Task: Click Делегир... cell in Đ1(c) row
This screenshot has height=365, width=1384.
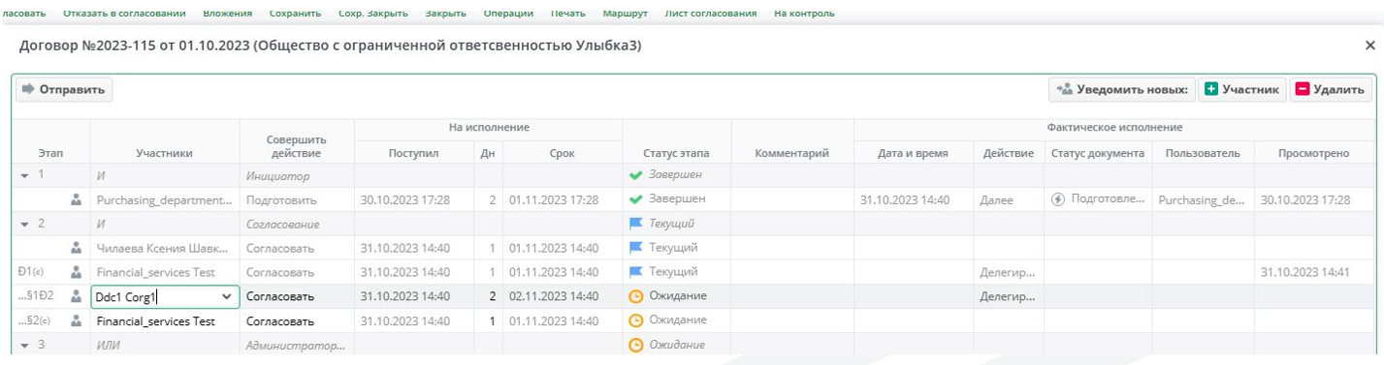Action: click(x=1008, y=272)
